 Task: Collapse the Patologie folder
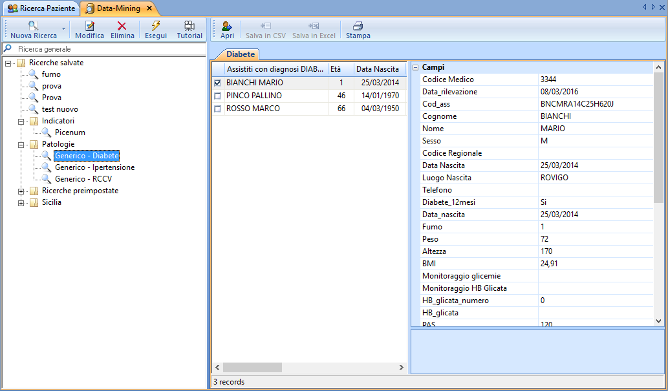click(21, 145)
